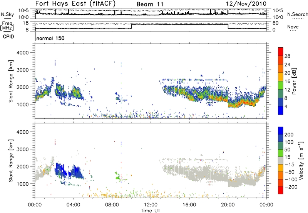Click the red bottom of velocity color bar
This screenshot has height=213, width=308.
pyautogui.click(x=281, y=190)
